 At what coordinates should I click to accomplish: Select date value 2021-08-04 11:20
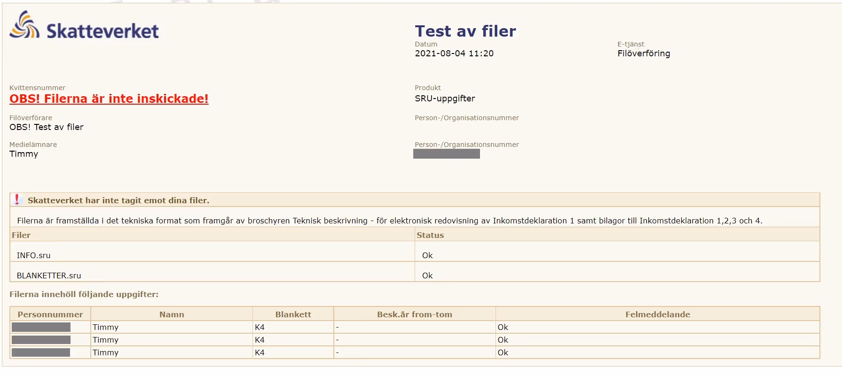pyautogui.click(x=454, y=54)
